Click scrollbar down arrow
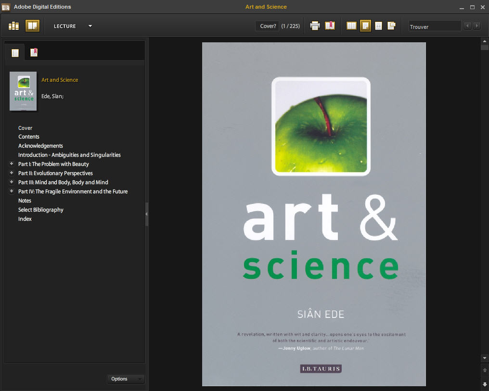This screenshot has height=391, width=489. pyautogui.click(x=484, y=358)
